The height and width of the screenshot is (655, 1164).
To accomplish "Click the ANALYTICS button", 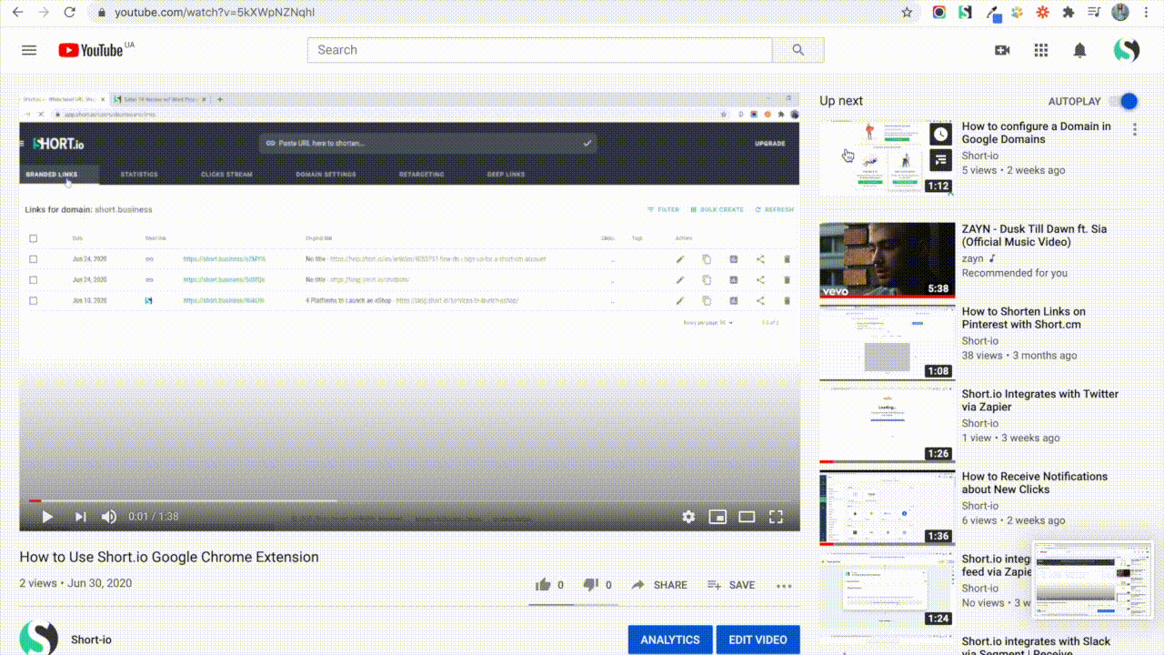I will tap(670, 640).
